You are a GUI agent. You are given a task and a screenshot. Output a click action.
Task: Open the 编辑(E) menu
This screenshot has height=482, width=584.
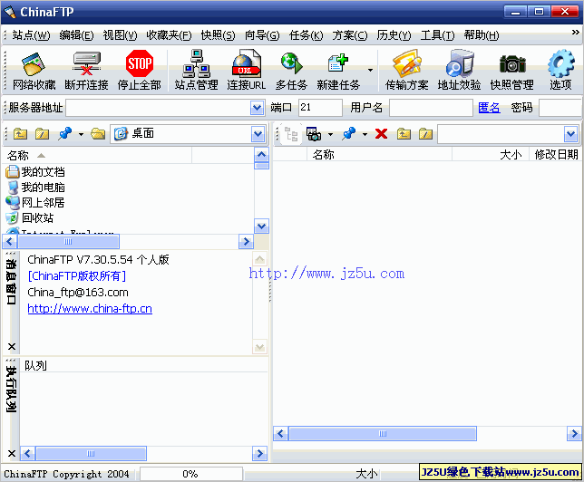(77, 35)
